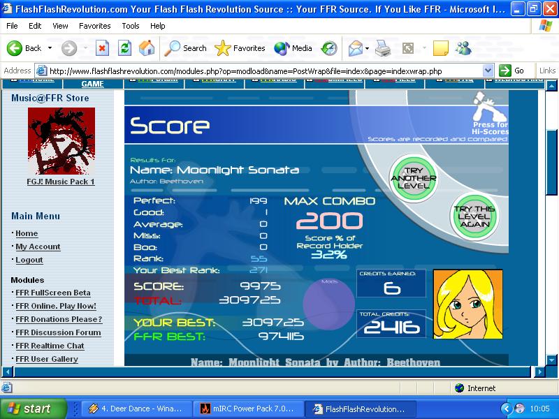Image resolution: width=559 pixels, height=419 pixels.
Task: Open FFR Online. Play Now! link
Action: 56,306
